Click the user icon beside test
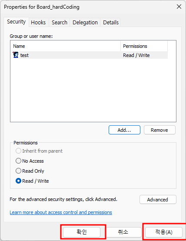The image size is (186, 241). (x=16, y=55)
